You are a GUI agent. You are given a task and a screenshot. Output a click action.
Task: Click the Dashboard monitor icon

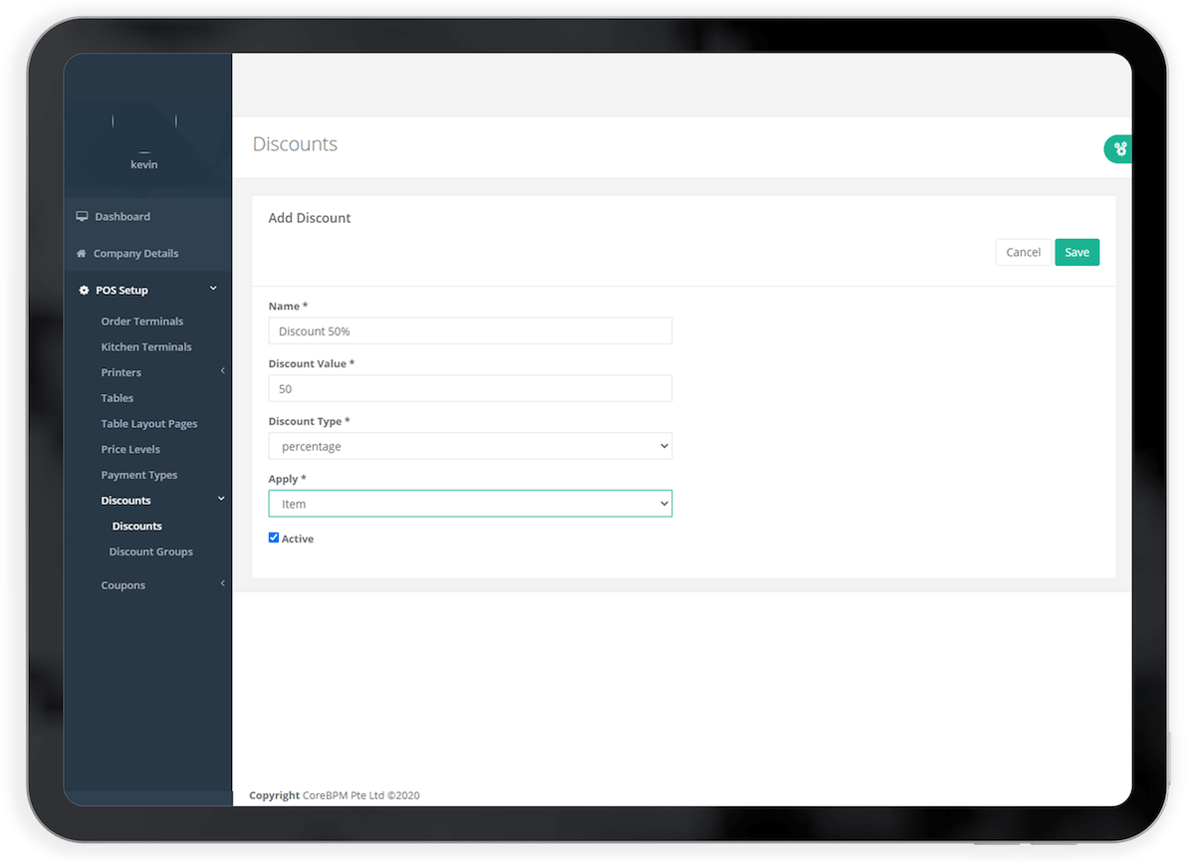82,216
